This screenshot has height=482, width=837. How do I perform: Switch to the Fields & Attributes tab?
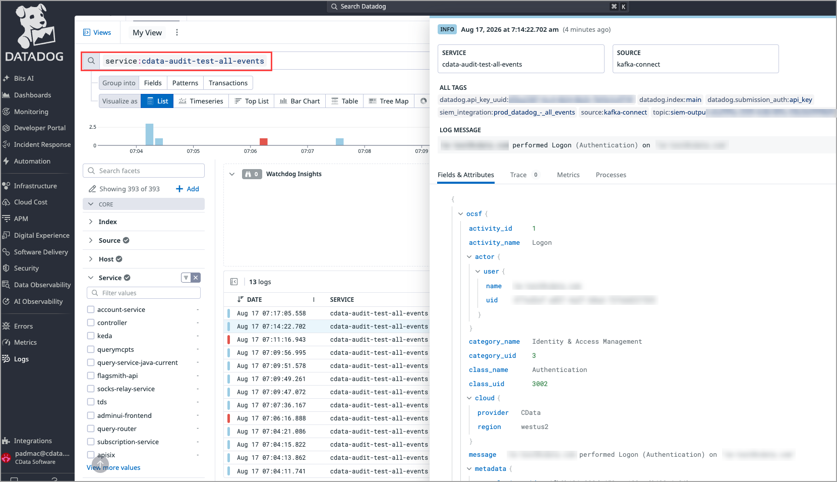coord(466,175)
